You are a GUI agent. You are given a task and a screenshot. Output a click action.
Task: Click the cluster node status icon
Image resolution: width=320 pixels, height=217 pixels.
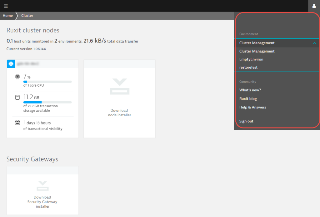[x=11, y=64]
